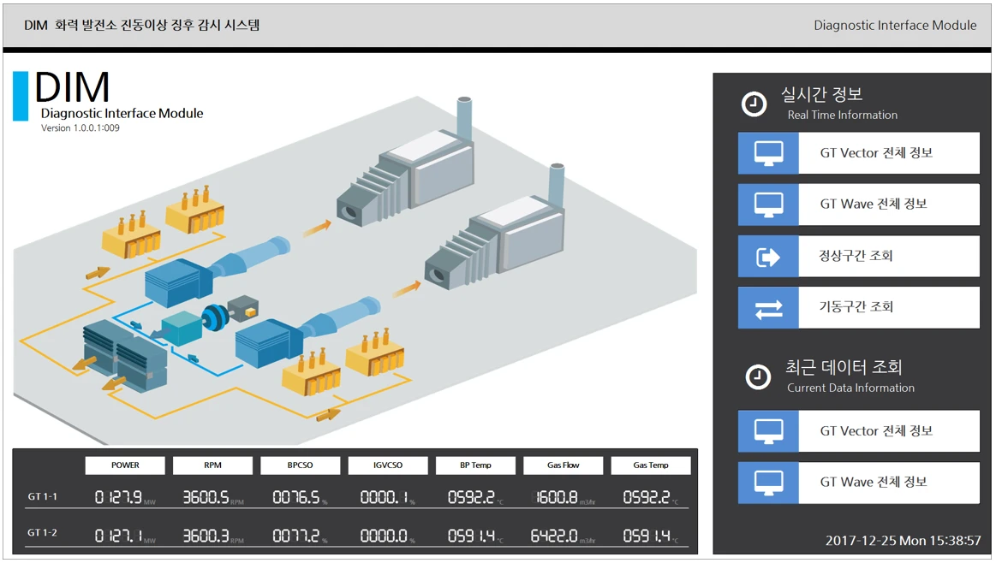996x563 pixels.
Task: Click monitor icon beside Real Time GT Wave
Action: (x=768, y=204)
